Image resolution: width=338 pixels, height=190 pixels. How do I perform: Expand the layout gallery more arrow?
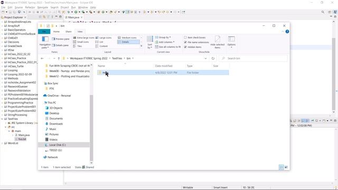click(142, 46)
